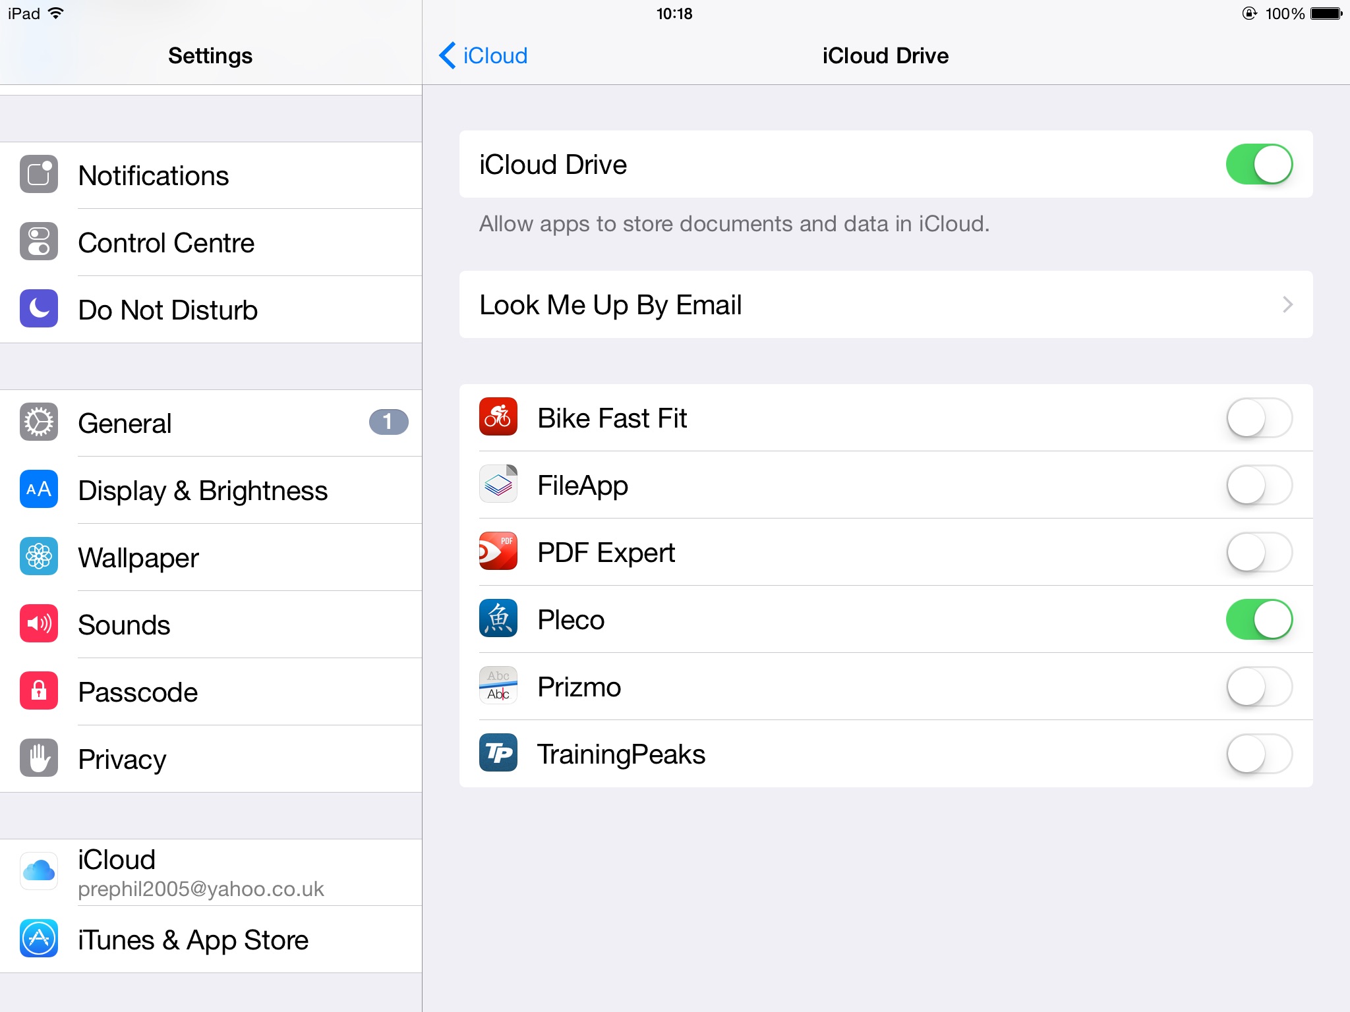Tap the 10:18 clock in status bar
1350x1012 pixels.
click(x=674, y=14)
